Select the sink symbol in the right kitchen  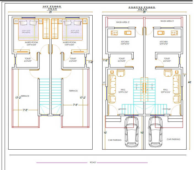161,33
